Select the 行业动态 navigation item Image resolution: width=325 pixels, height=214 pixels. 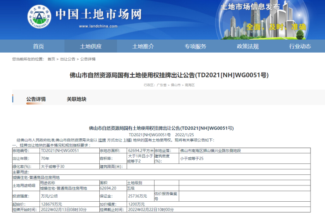coord(300,46)
